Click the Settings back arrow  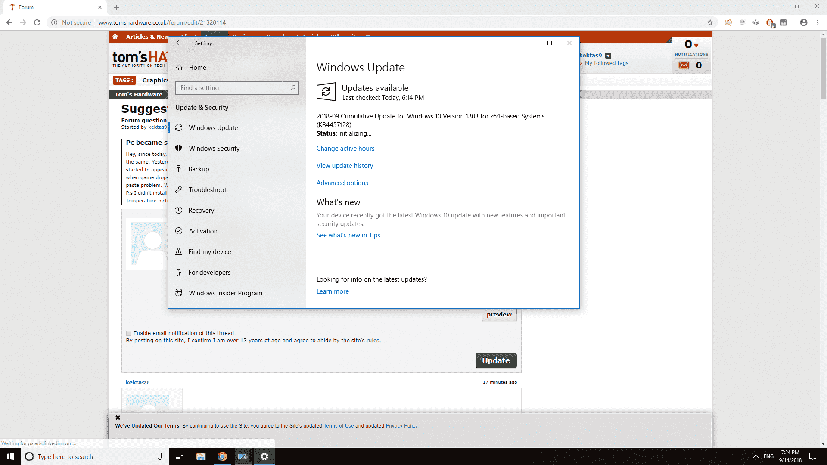coord(179,43)
